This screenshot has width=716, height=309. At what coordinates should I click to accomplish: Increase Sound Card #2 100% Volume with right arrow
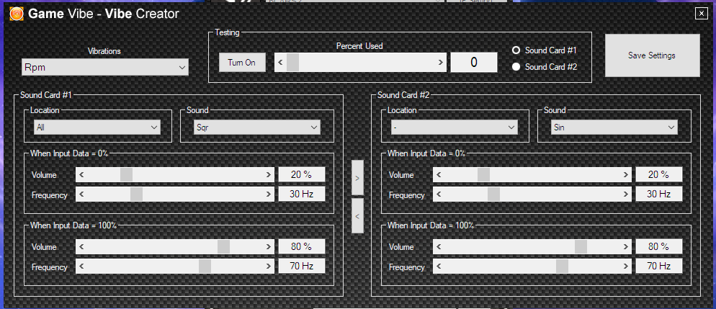point(626,246)
